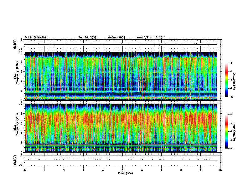Click the "ch.1(V)" waveform axis label
This screenshot has width=248, height=191.
[15, 44]
